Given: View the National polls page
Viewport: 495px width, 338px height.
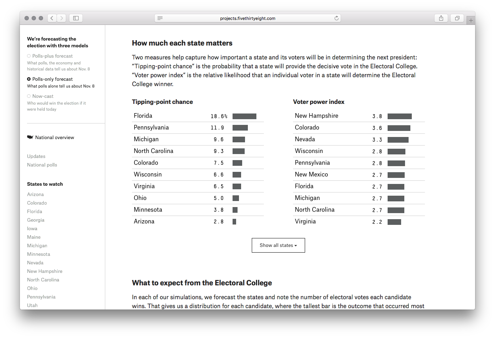Looking at the screenshot, I should pyautogui.click(x=42, y=165).
